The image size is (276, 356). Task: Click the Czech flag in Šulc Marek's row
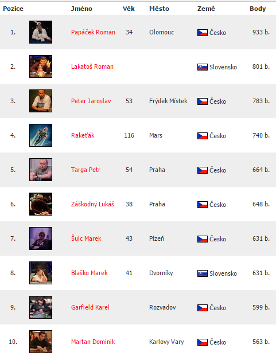point(203,239)
